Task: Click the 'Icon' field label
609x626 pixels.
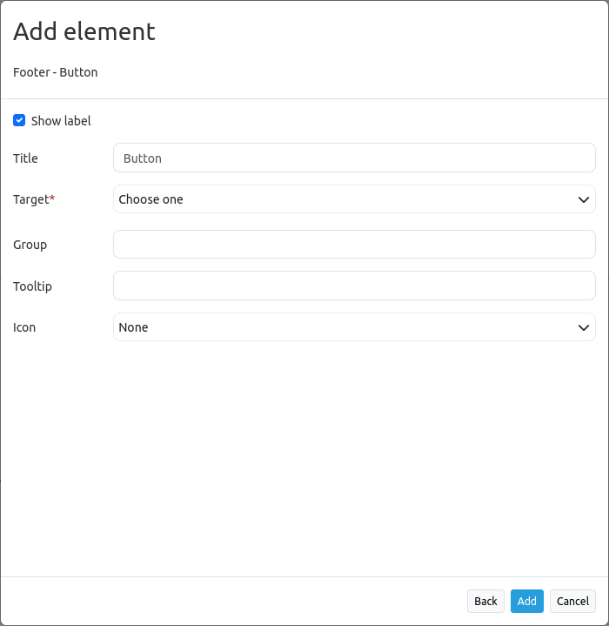Action: click(24, 327)
